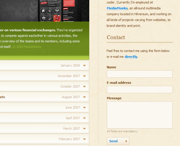The image size is (180, 146).
Task: Click the January 2008 date text
Action: [x=70, y=65]
